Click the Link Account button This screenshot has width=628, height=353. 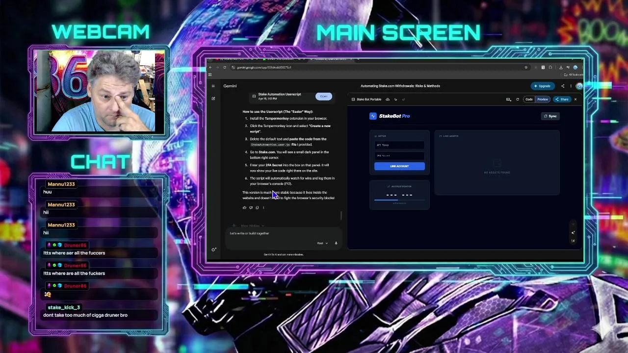[399, 166]
